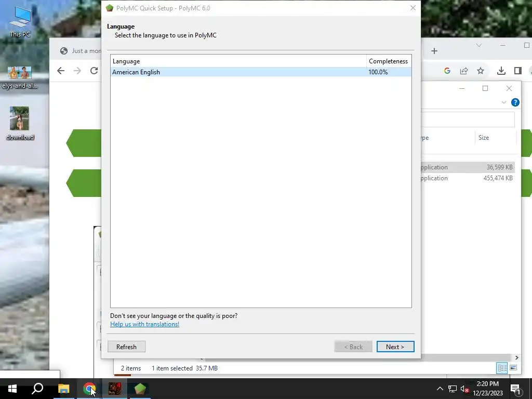Image resolution: width=532 pixels, height=399 pixels.
Task: Open network status tray icon
Action: (x=453, y=389)
